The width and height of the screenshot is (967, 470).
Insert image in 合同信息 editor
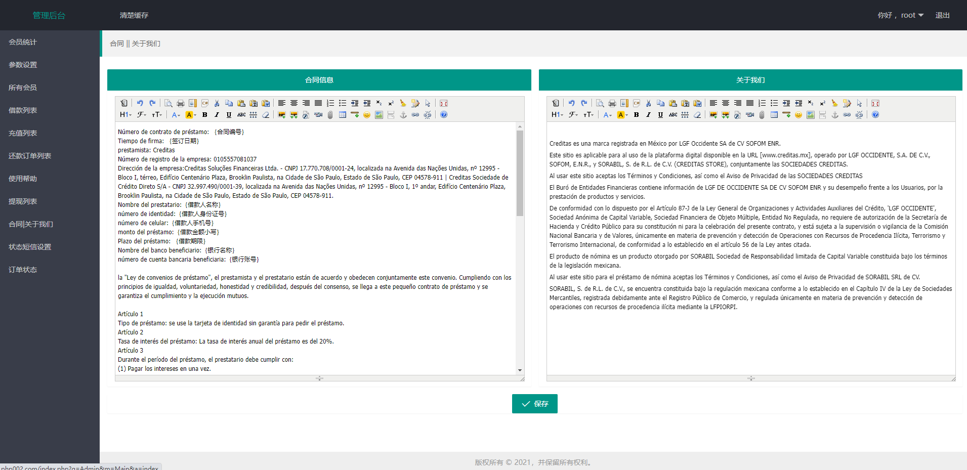click(282, 115)
